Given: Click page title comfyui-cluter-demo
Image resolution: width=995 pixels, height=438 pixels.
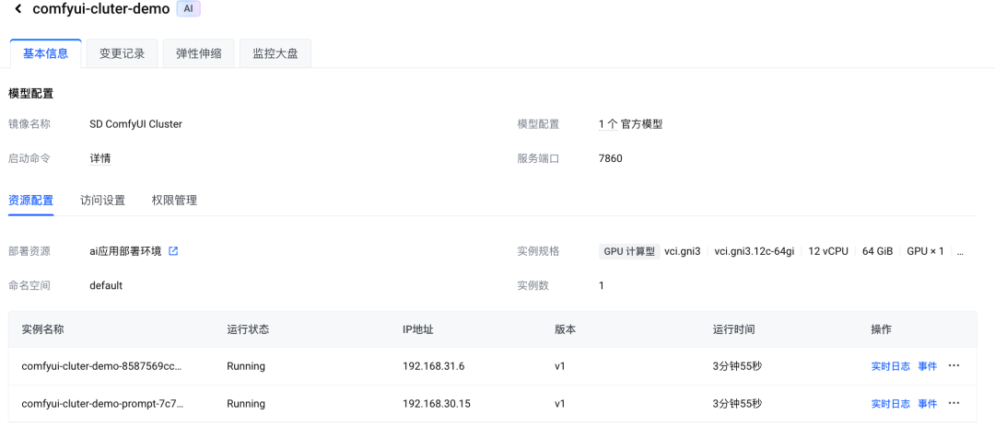Looking at the screenshot, I should coord(101,9).
